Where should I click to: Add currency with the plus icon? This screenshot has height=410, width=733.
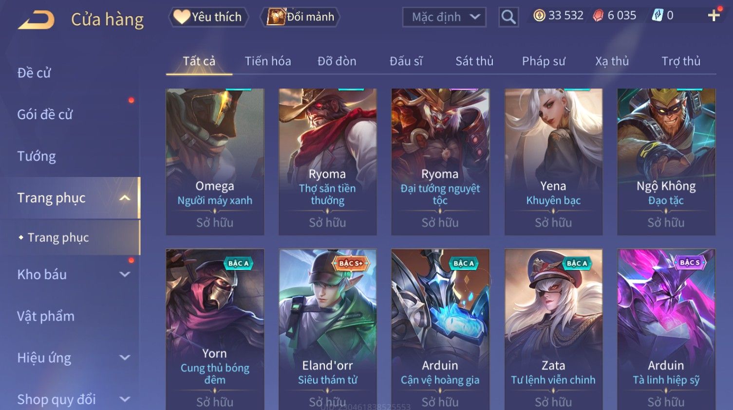(714, 16)
